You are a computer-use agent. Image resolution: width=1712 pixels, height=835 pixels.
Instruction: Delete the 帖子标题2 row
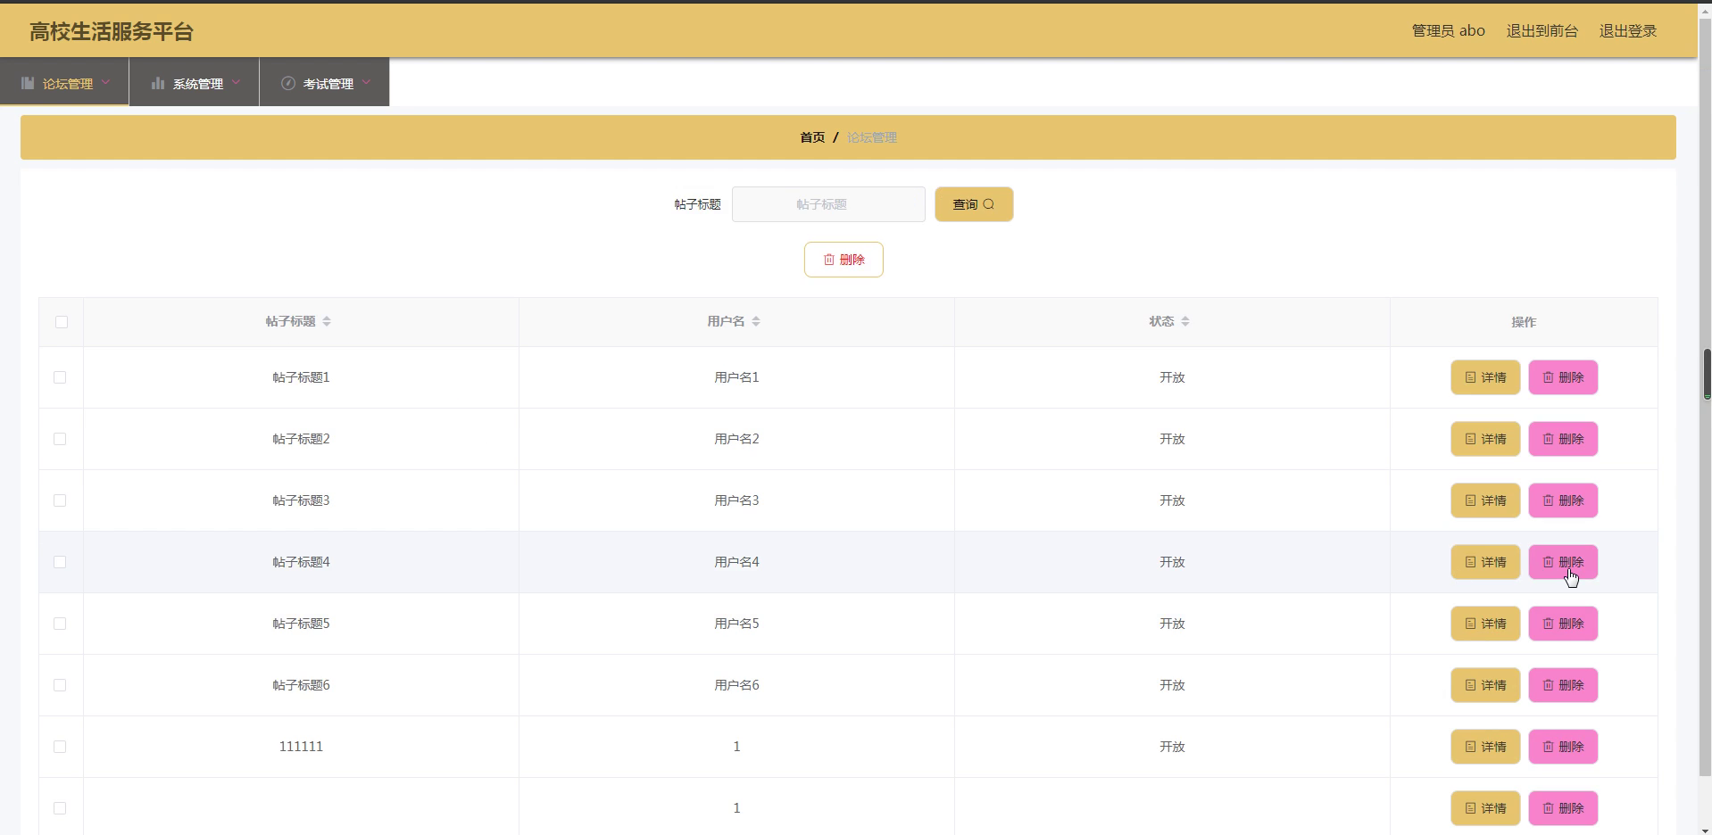tap(1563, 439)
